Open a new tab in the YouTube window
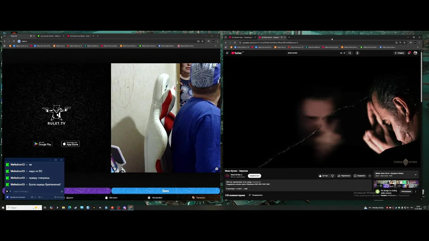This screenshot has height=241, width=429. pos(289,37)
